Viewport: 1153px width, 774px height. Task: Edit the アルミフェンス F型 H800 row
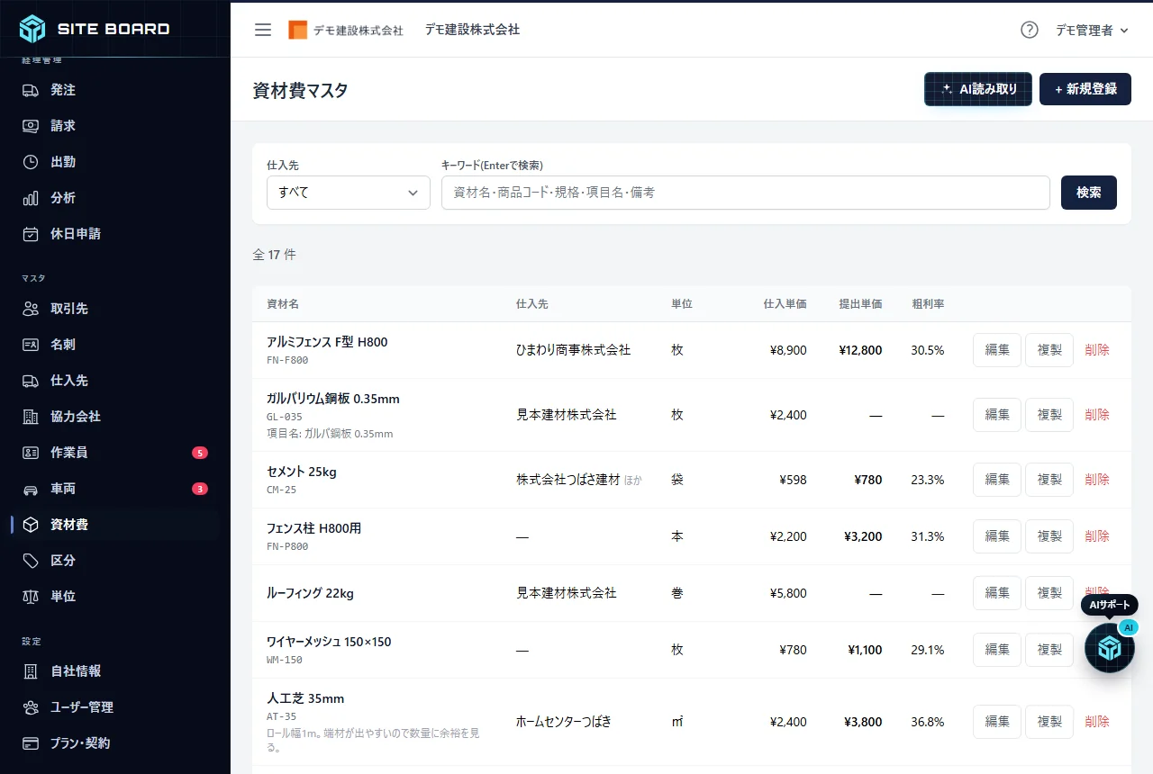pos(997,350)
